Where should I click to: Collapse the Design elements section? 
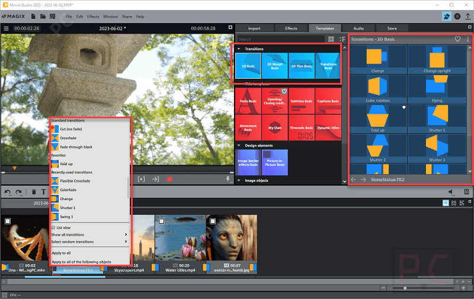tap(239, 146)
